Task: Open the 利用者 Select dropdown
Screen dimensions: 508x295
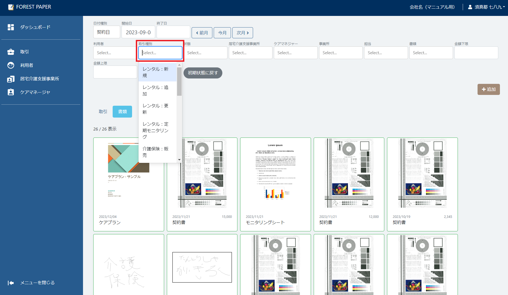Action: 115,53
